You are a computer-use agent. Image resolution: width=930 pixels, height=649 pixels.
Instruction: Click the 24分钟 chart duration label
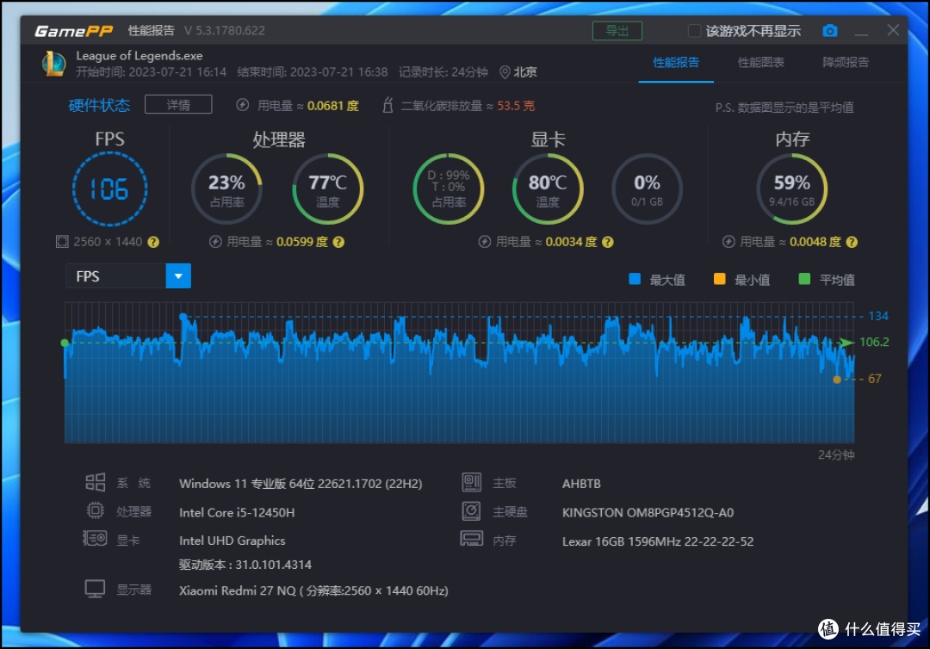pyautogui.click(x=836, y=454)
